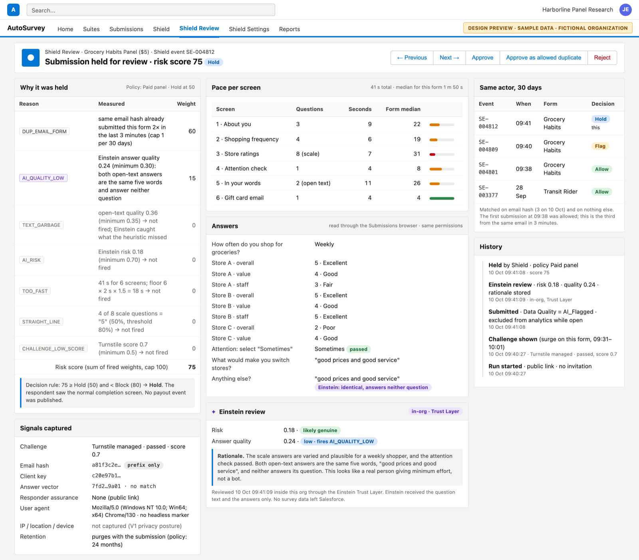Viewport: 639px width, 560px height.
Task: Click the pace bar for Store ratings
Action: click(x=442, y=154)
